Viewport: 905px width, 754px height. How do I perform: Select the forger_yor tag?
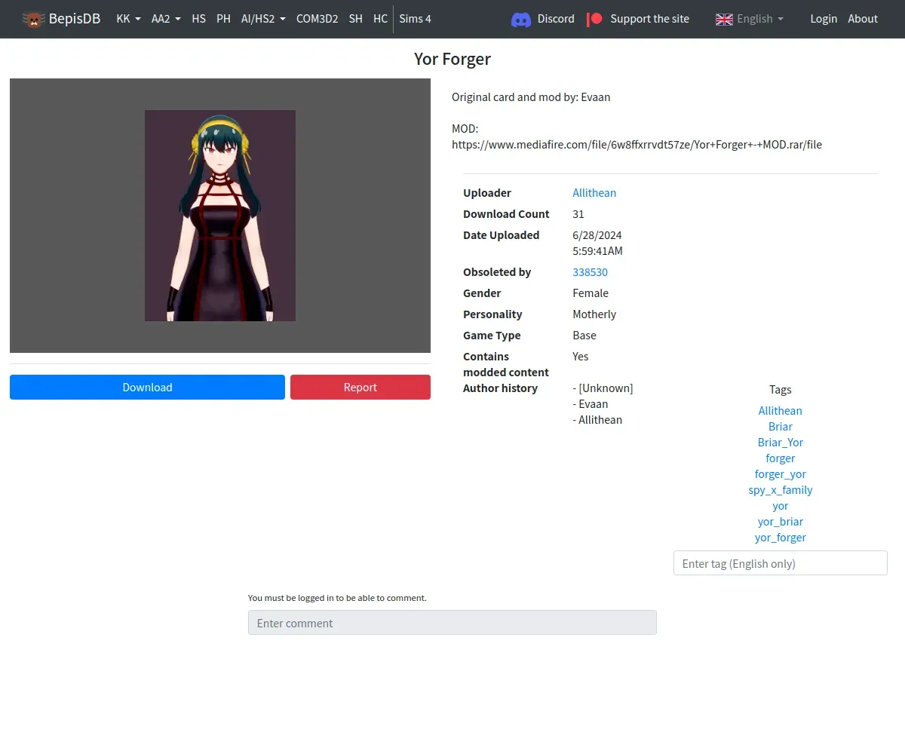coord(781,474)
